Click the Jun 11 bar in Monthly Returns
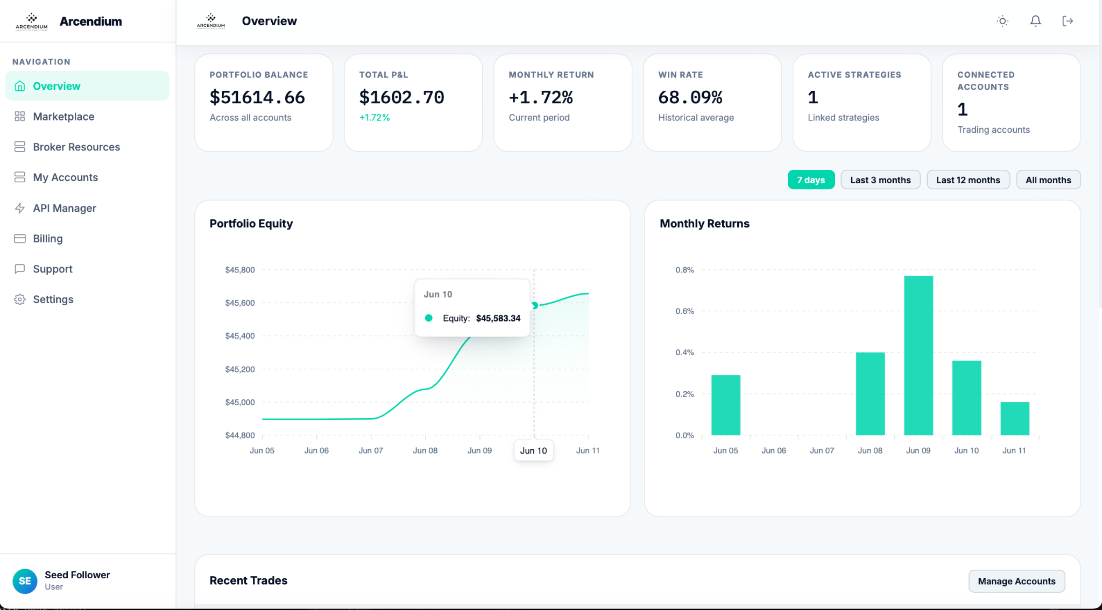Screen dimensions: 1102x610 coord(1015,419)
